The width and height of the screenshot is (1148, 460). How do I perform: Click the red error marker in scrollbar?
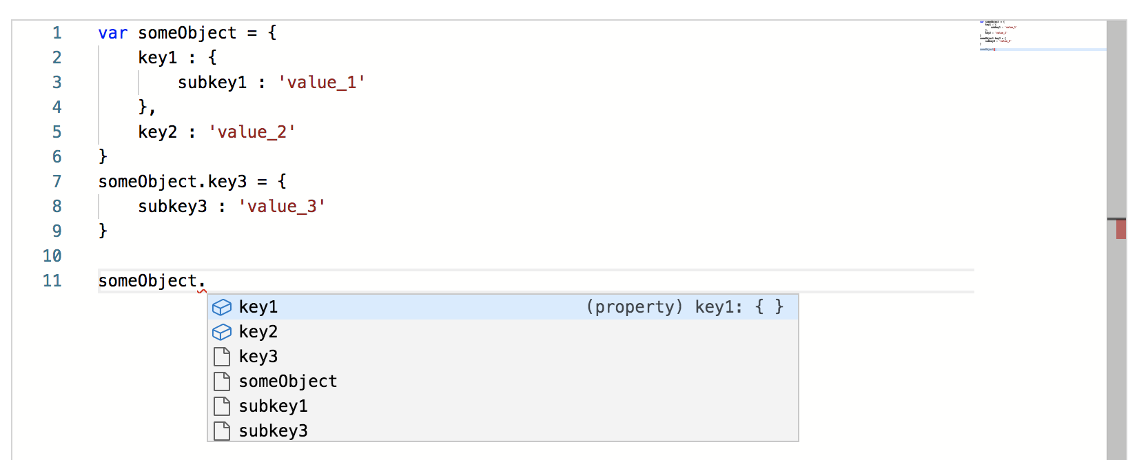(x=1121, y=229)
